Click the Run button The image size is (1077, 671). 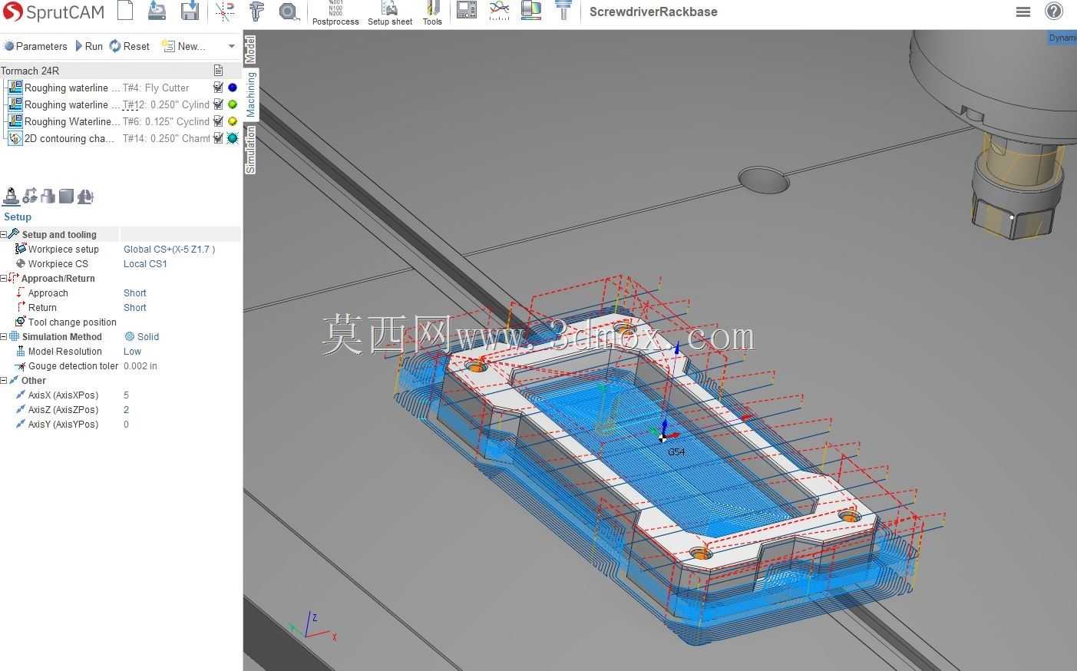tap(88, 46)
